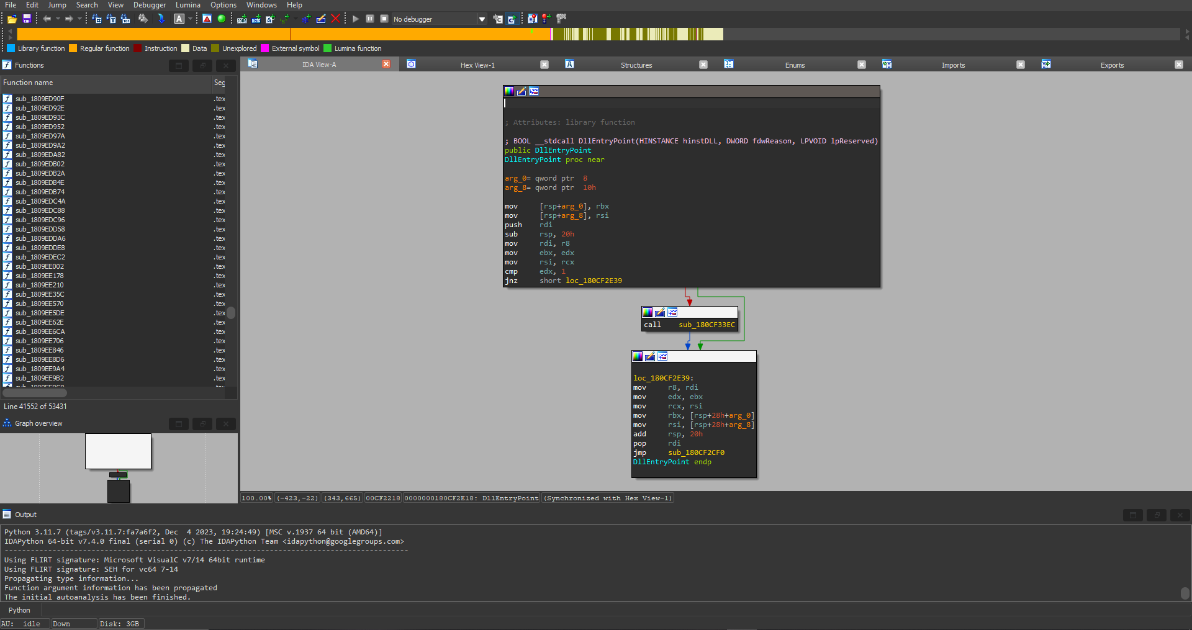The height and width of the screenshot is (630, 1192).
Task: Click the Python console button
Action: click(x=19, y=610)
